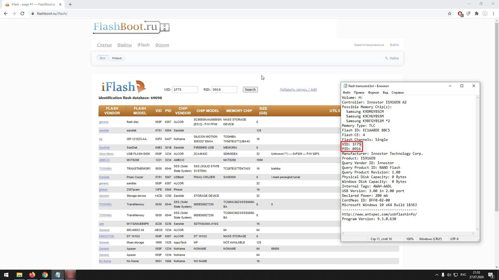Open the notification center icon
Screen dimensions: 499x280
(492, 275)
